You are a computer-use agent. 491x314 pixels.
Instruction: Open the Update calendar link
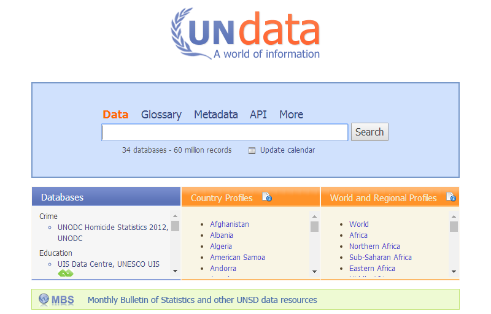(287, 150)
